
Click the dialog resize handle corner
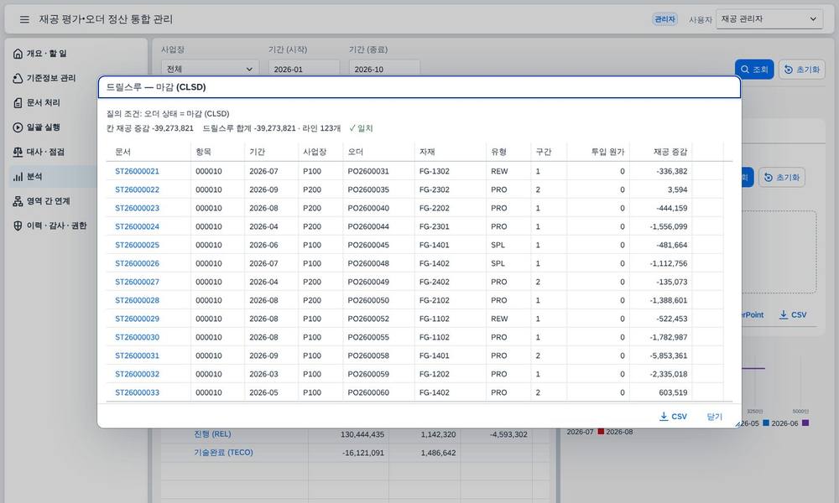coord(737,424)
